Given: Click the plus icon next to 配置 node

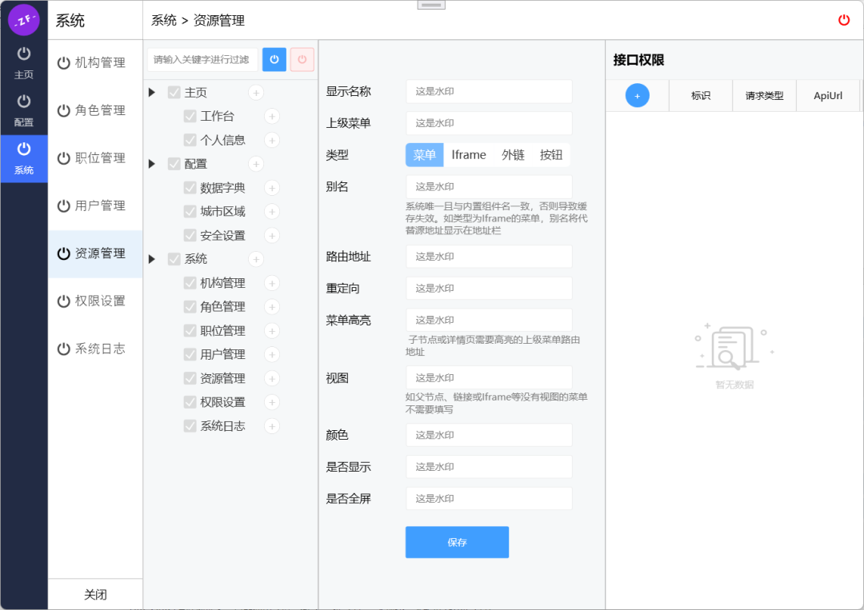Looking at the screenshot, I should (x=256, y=164).
